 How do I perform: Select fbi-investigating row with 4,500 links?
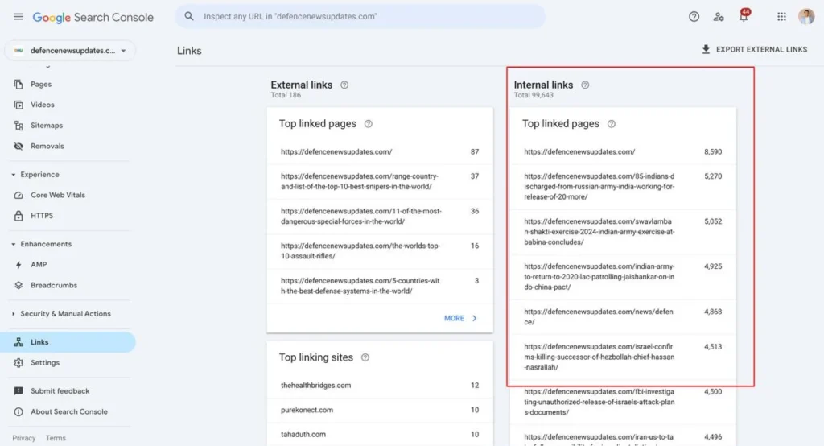tap(623, 403)
